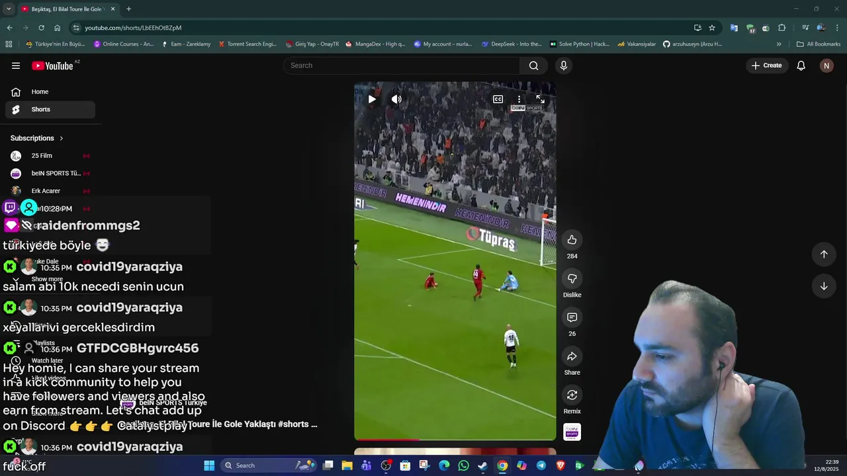The image size is (847, 476).
Task: Open the Online Courses bookmark
Action: click(124, 44)
